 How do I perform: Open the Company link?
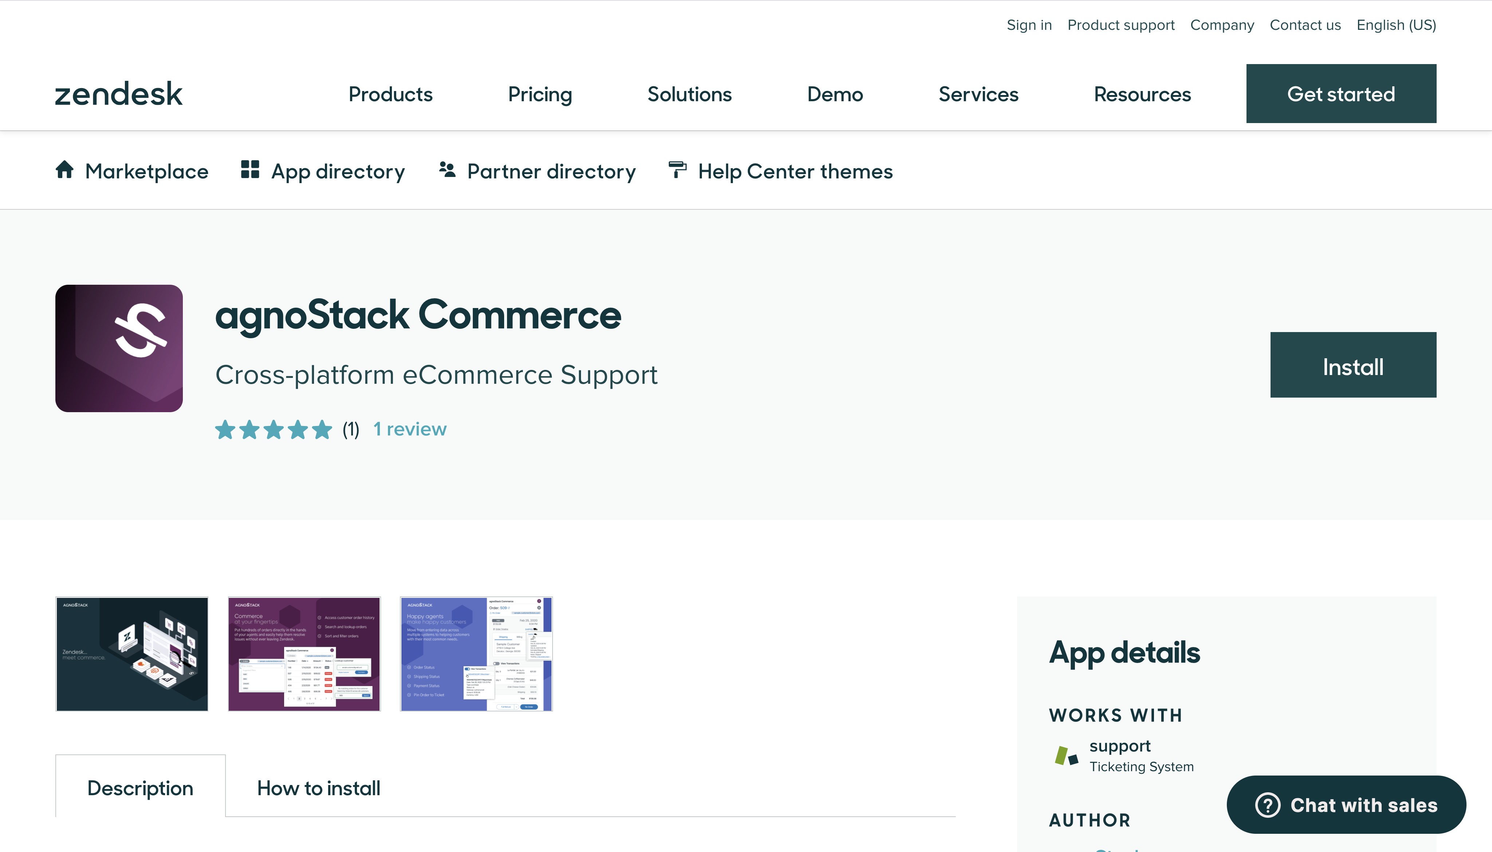click(x=1222, y=25)
